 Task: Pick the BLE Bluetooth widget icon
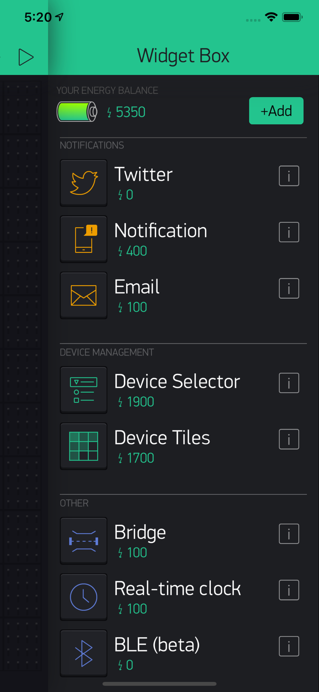pos(84,653)
